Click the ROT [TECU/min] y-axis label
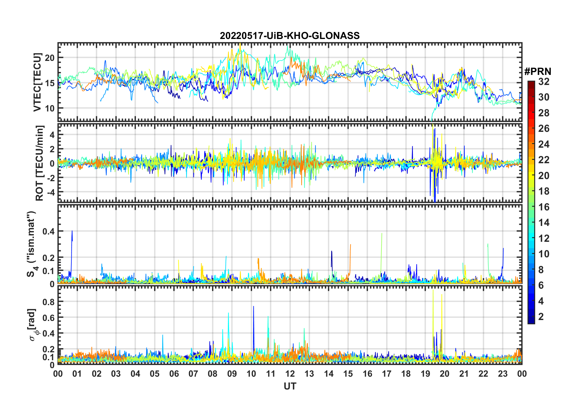The height and width of the screenshot is (405, 580). pyautogui.click(x=40, y=163)
